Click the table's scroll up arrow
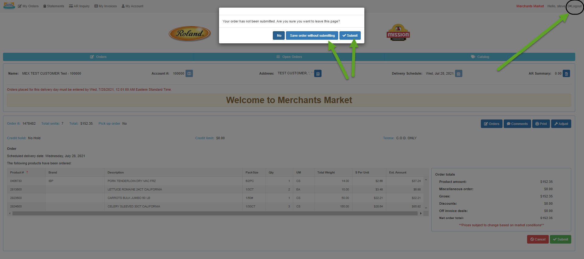Screen dimensions: 584x259 click(426, 180)
